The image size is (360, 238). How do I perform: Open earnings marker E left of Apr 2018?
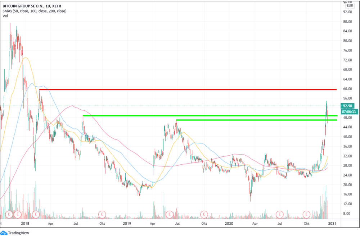(x=36, y=214)
